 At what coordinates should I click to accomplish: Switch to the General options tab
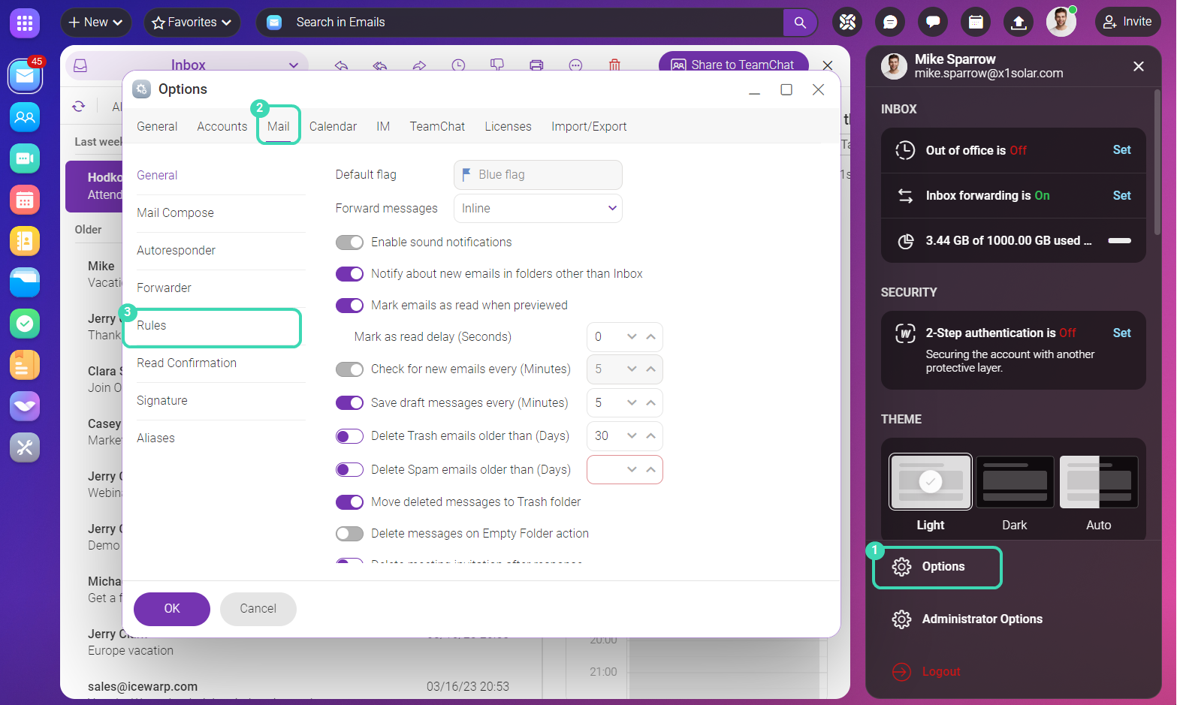click(157, 126)
